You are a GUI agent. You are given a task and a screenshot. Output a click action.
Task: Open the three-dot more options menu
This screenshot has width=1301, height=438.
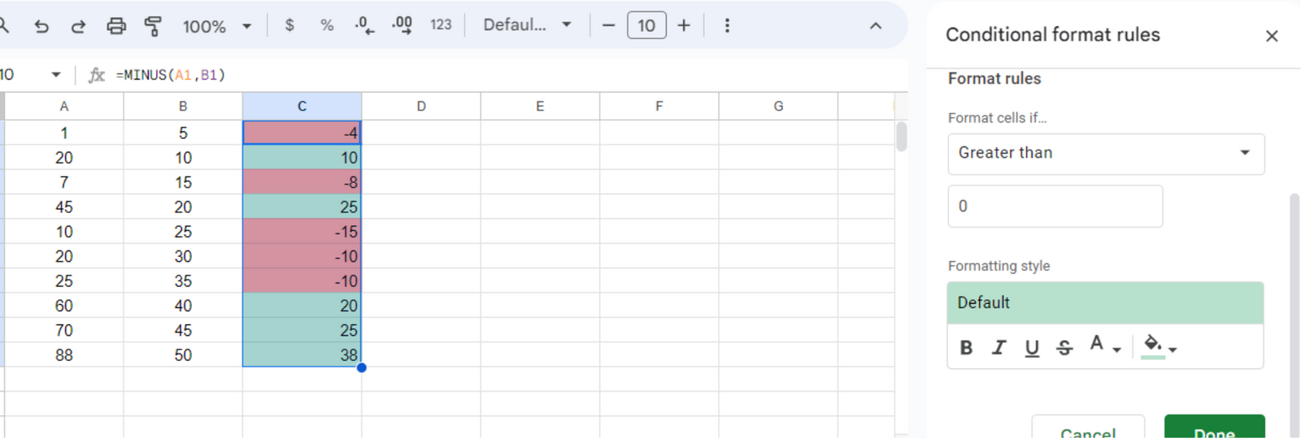pyautogui.click(x=727, y=25)
